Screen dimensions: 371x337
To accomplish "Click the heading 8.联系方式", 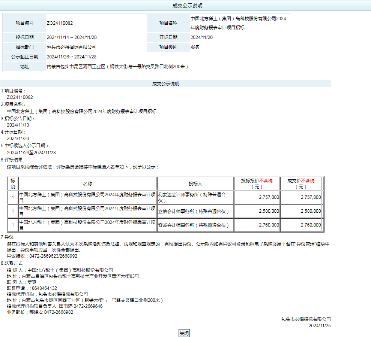I will [12, 263].
